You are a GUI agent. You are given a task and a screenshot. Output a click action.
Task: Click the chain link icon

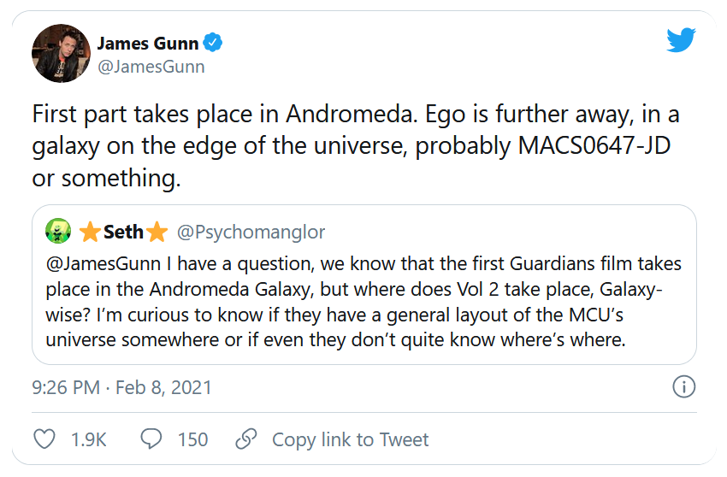coord(245,439)
